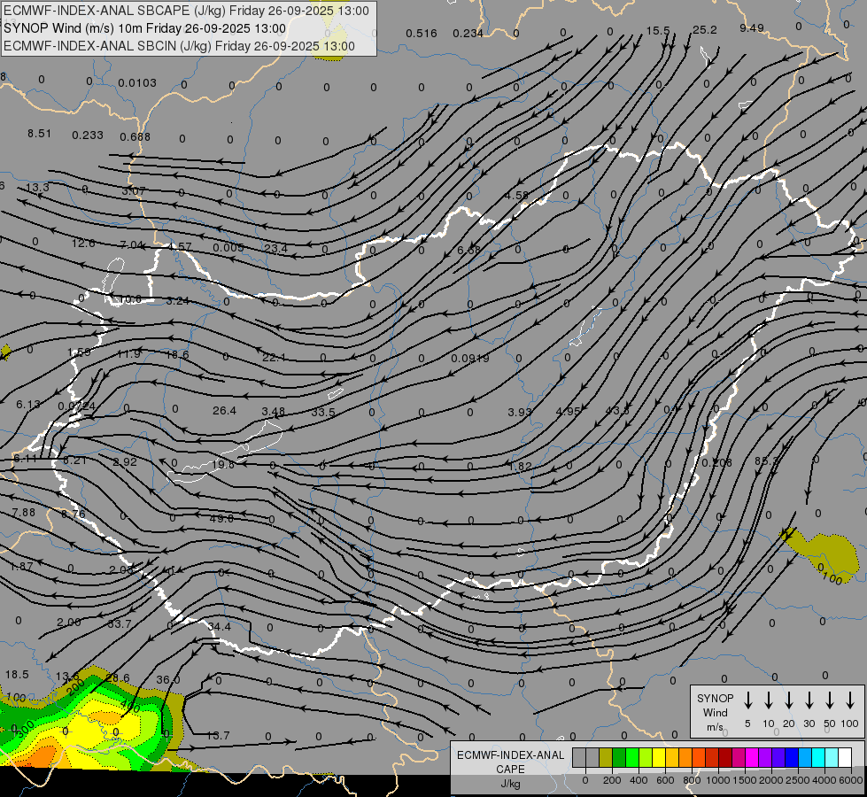This screenshot has width=867, height=797.
Task: Select the 26.4 value label
Action: pyautogui.click(x=224, y=410)
